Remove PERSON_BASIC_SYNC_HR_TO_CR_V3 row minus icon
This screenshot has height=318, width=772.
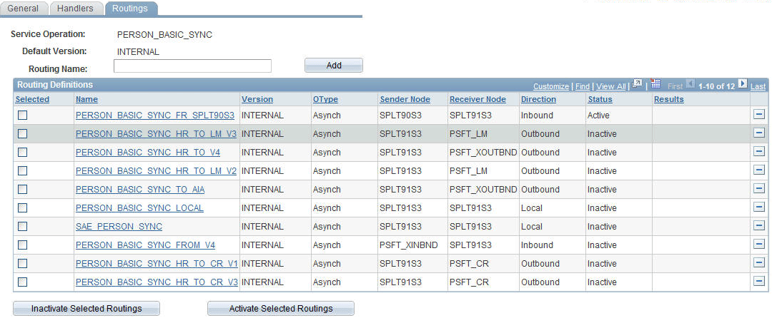click(758, 282)
